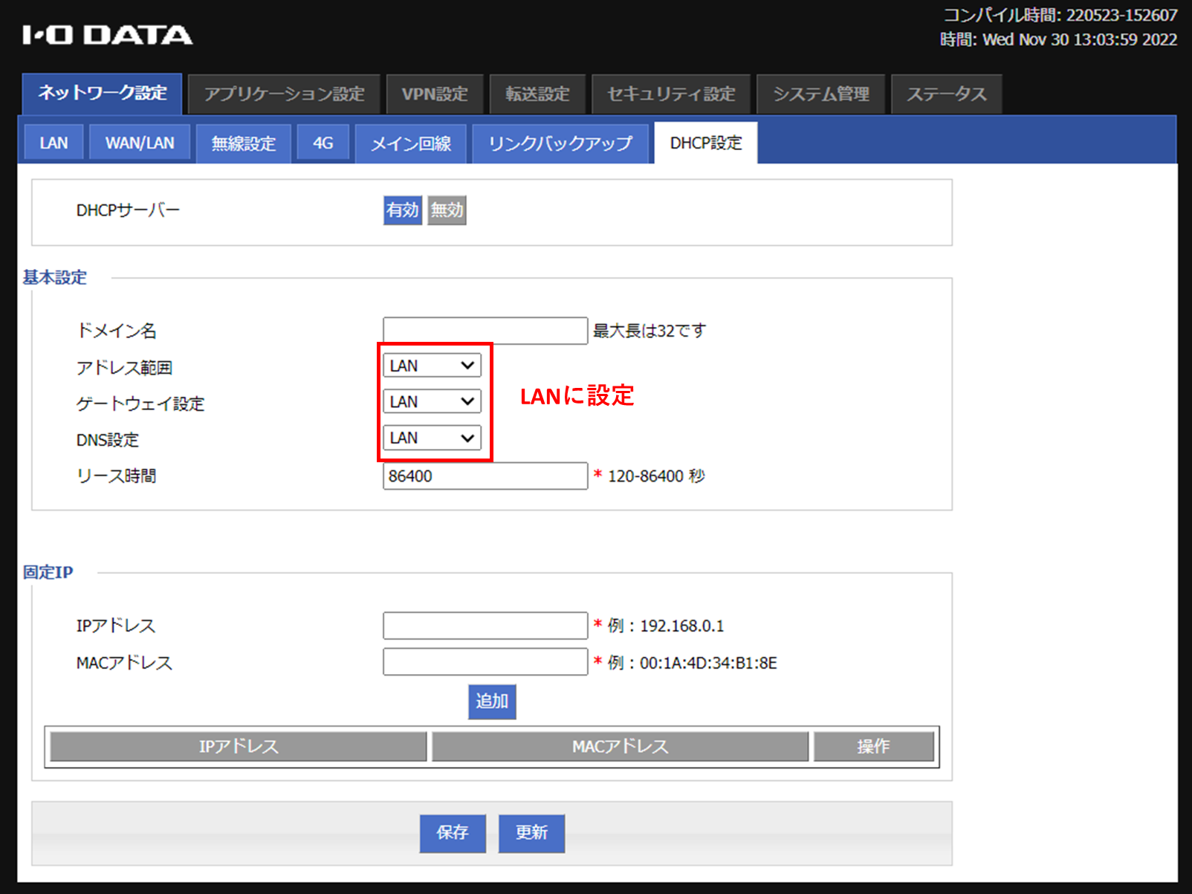Open the DNS設定 dropdown
Image resolution: width=1192 pixels, height=894 pixels.
point(431,438)
